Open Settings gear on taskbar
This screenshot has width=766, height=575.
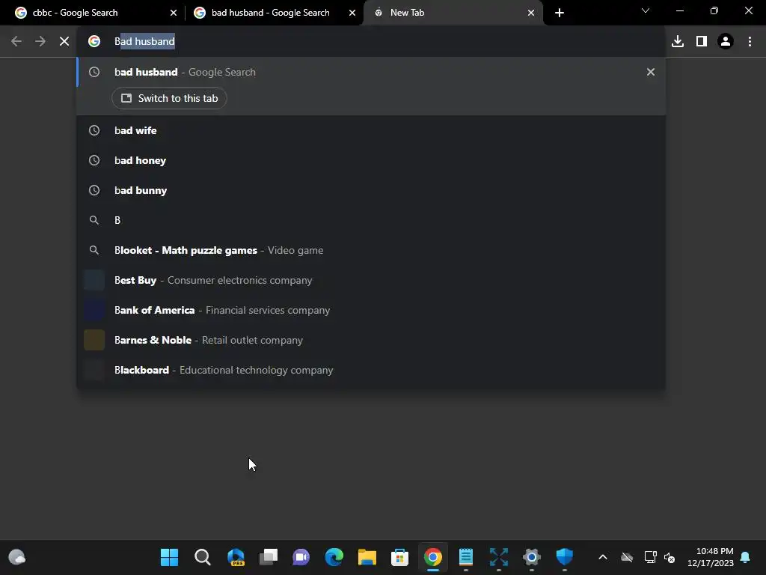click(532, 557)
